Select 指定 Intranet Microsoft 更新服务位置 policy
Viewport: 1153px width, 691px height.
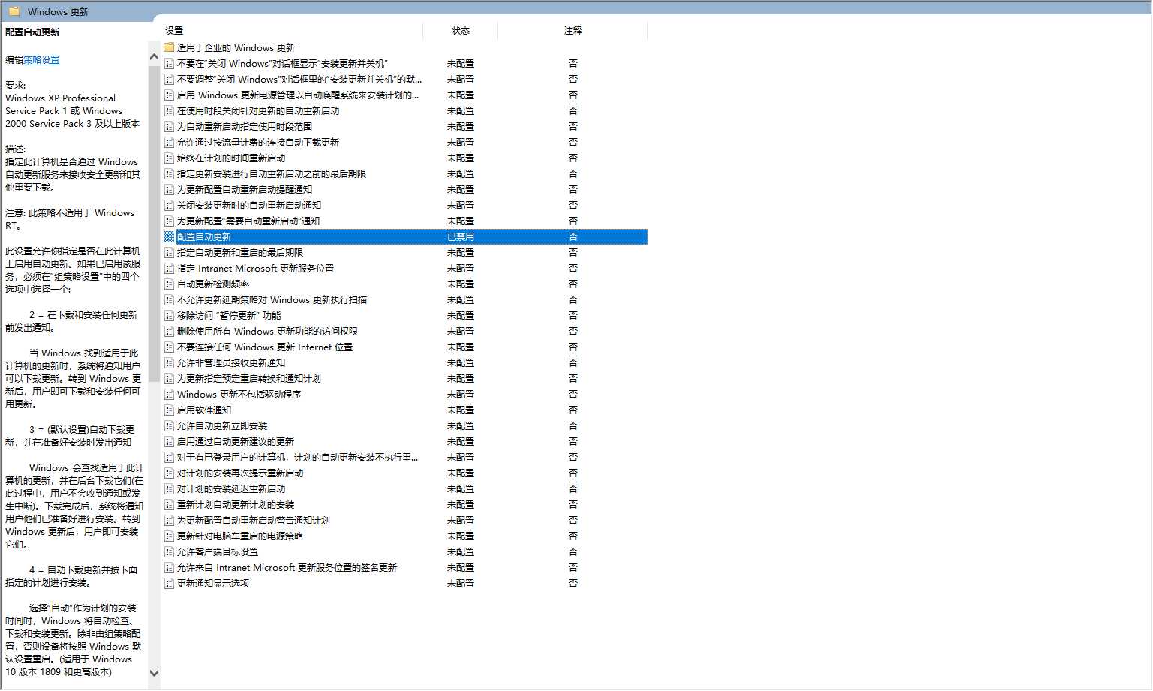(255, 268)
